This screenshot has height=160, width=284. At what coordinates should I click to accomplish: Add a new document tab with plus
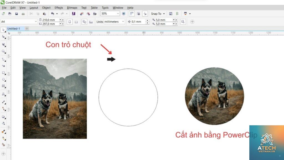pos(27,29)
